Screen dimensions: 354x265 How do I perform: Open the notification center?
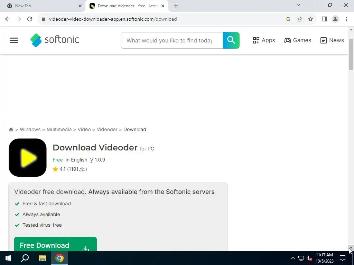[343, 258]
